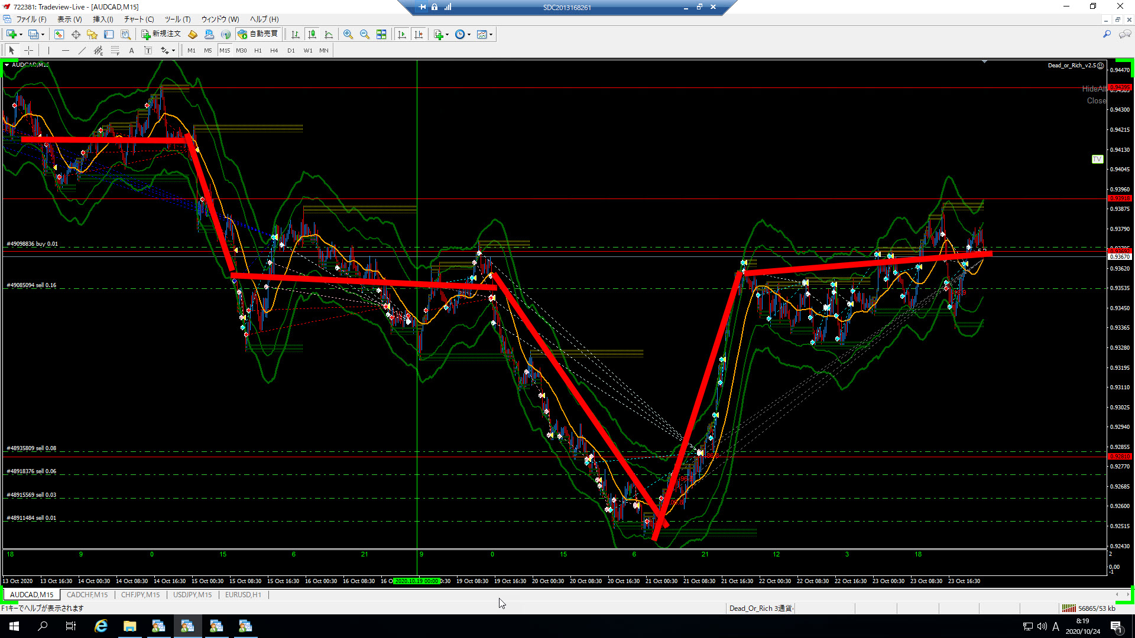Screen dimensions: 1135x638
Task: Open Internet Explorer from the taskbar
Action: pos(101,626)
